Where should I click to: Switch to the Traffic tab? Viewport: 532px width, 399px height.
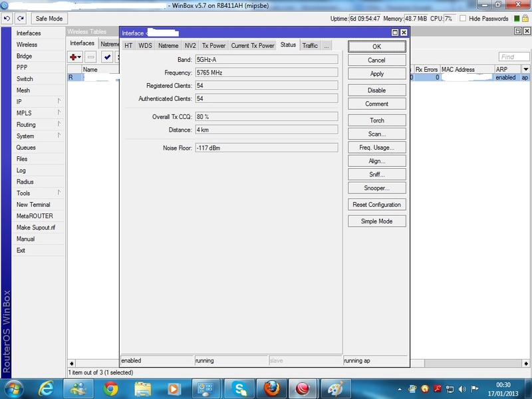tap(310, 45)
